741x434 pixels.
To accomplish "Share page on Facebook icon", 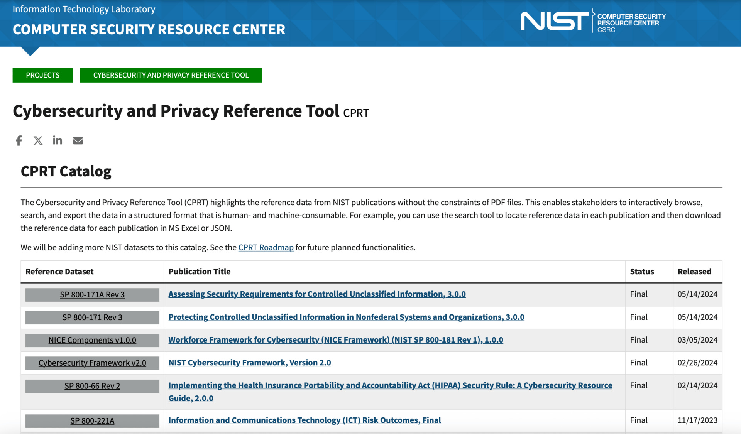I will (19, 140).
